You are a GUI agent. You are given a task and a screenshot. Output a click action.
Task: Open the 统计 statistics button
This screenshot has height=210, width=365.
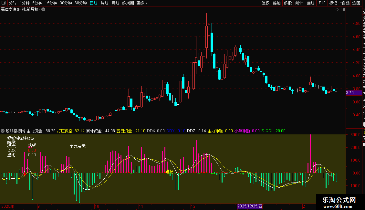pos(299,3)
